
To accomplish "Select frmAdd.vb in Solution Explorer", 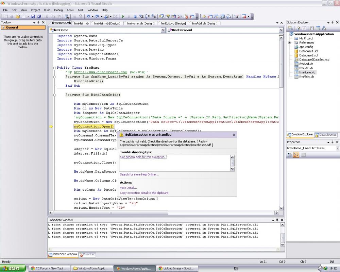I will pos(306,64).
